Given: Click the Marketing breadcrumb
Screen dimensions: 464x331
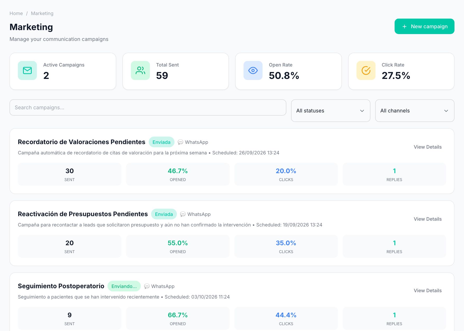Looking at the screenshot, I should click(42, 13).
